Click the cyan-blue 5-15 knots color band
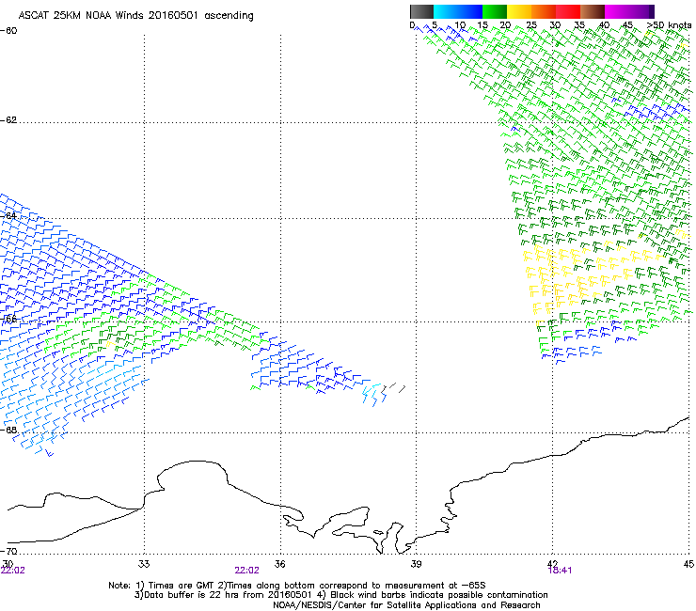Screen dimensions: 696x611 [x=458, y=11]
